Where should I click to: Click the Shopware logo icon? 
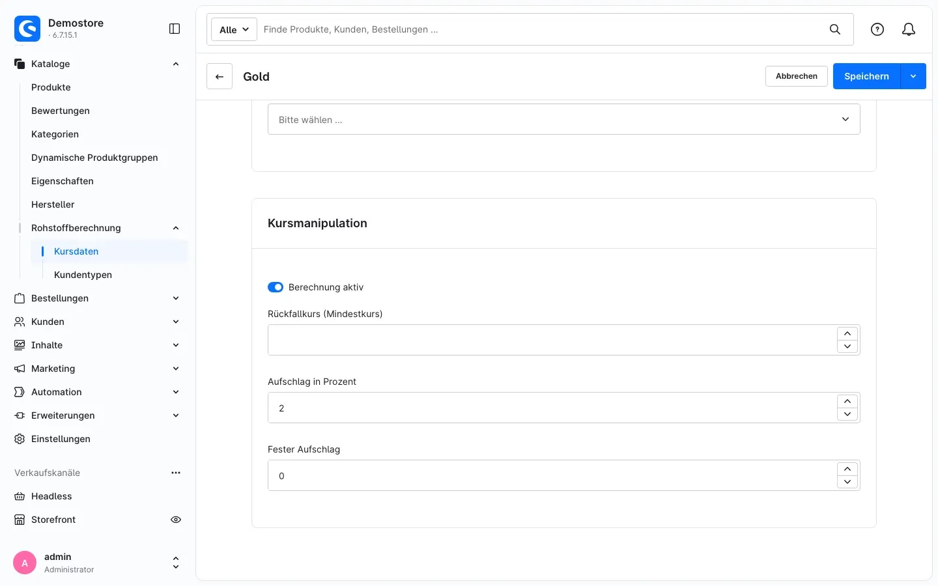pyautogui.click(x=27, y=29)
